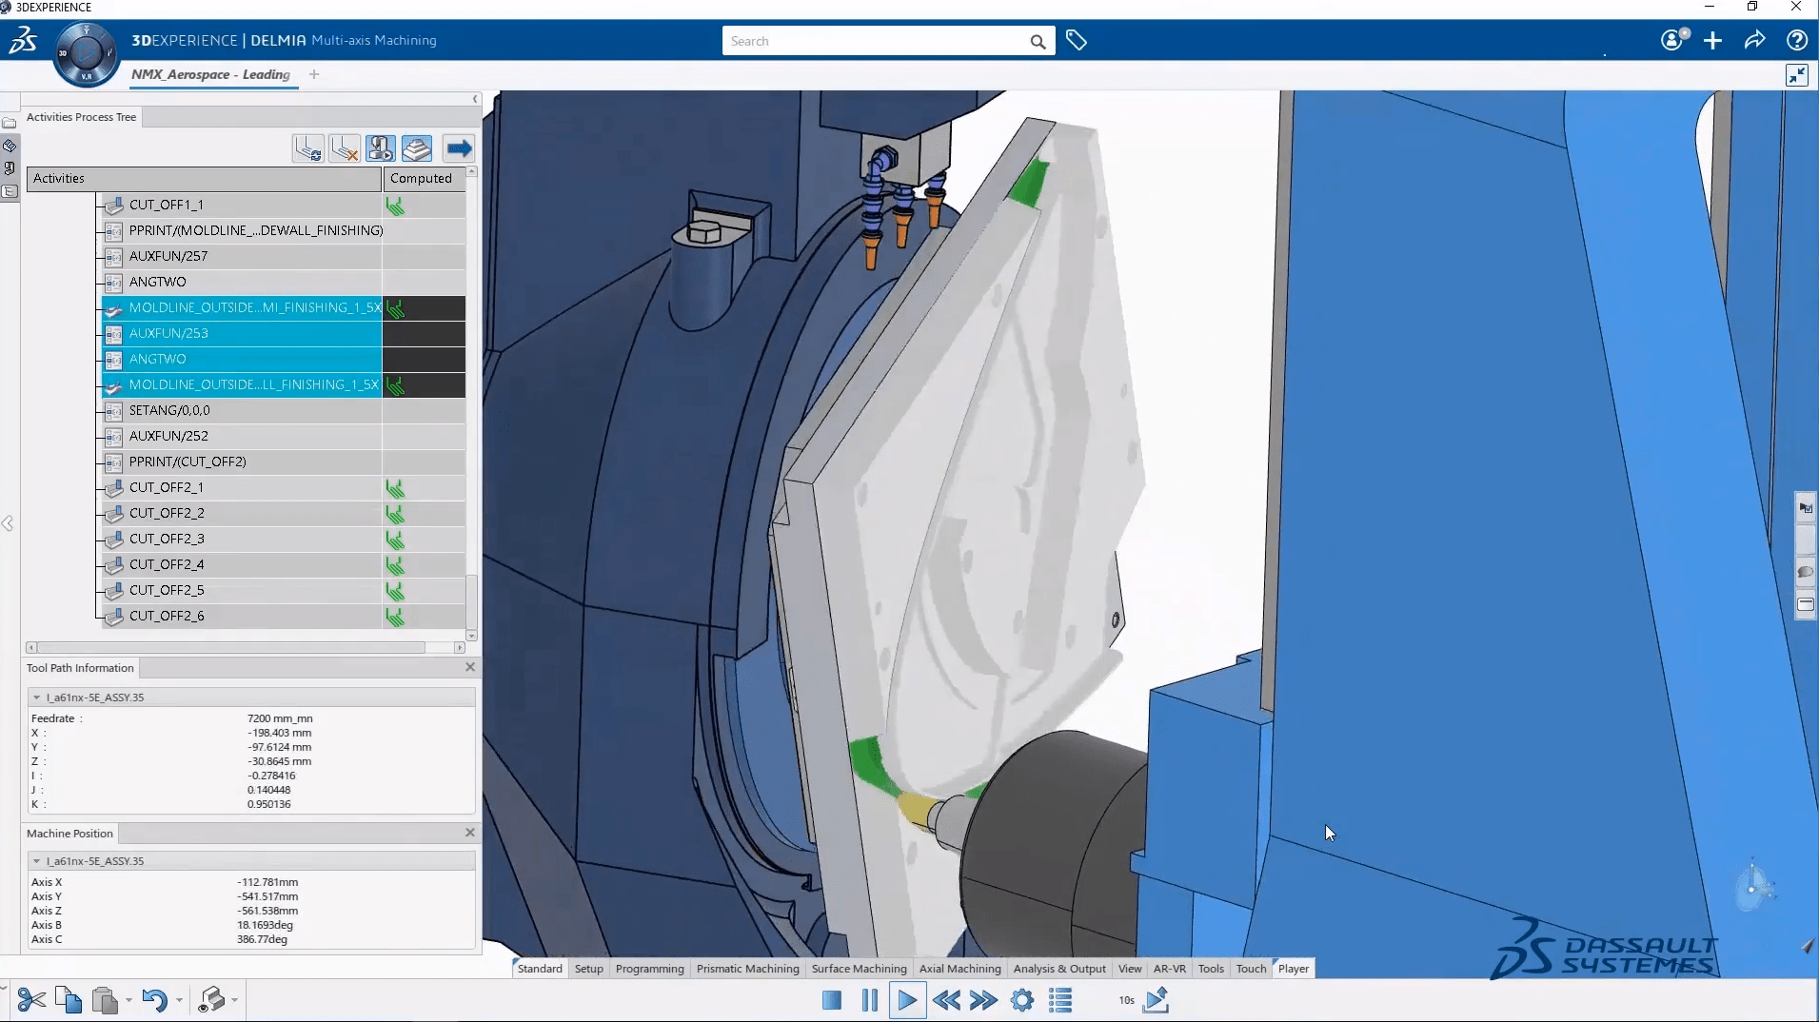Screen dimensions: 1819x1022
Task: Collapse Tool Path Information I_a61nx-5E_ASSY.35 section
Action: 36,698
